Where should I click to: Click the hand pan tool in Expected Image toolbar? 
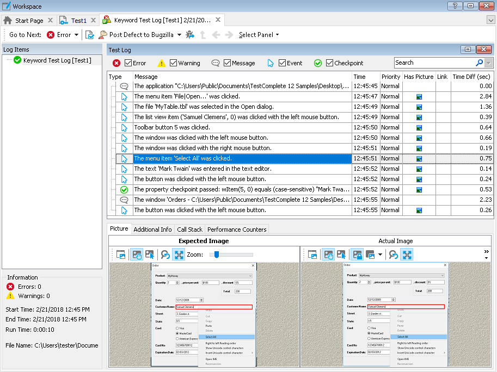[x=137, y=255]
